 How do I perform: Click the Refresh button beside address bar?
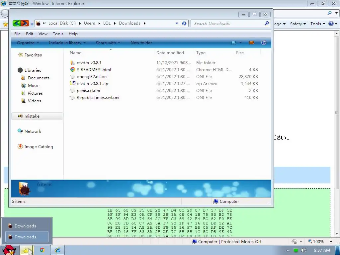184,23
